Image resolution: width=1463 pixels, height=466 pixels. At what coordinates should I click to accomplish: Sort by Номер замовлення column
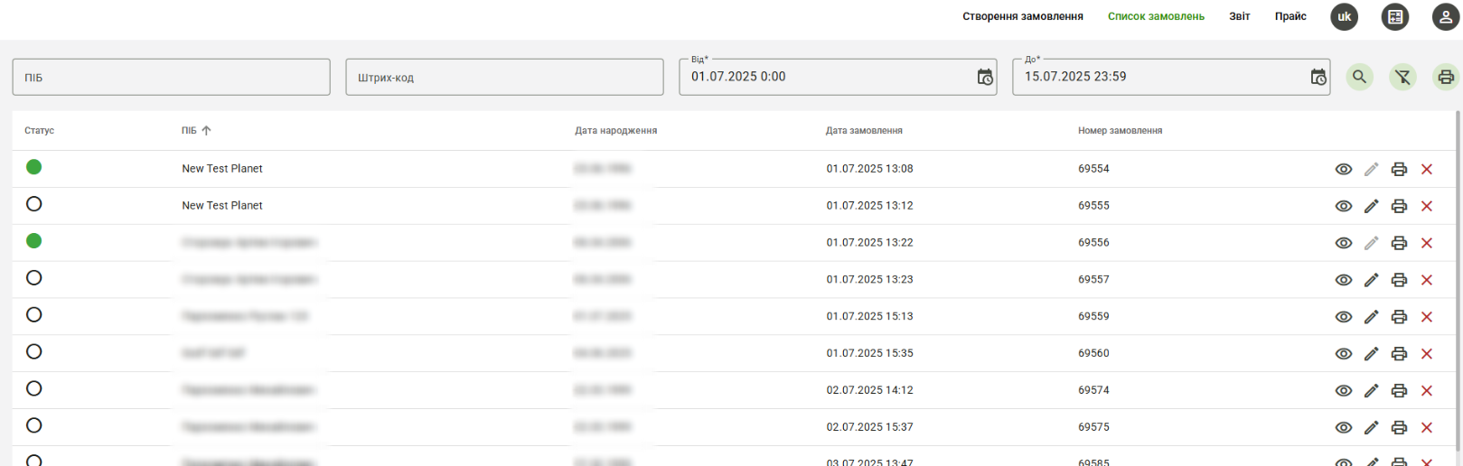[x=1120, y=131]
